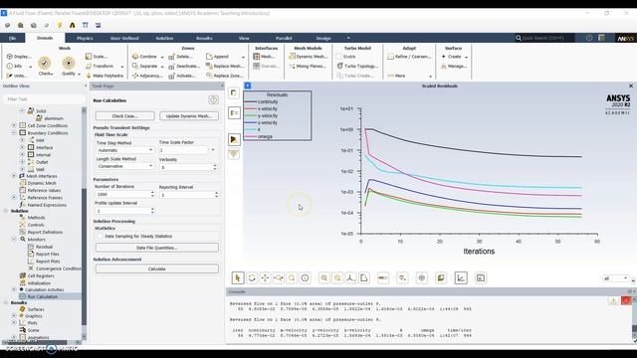Click the Calculate button
The image size is (637, 358).
point(157,268)
